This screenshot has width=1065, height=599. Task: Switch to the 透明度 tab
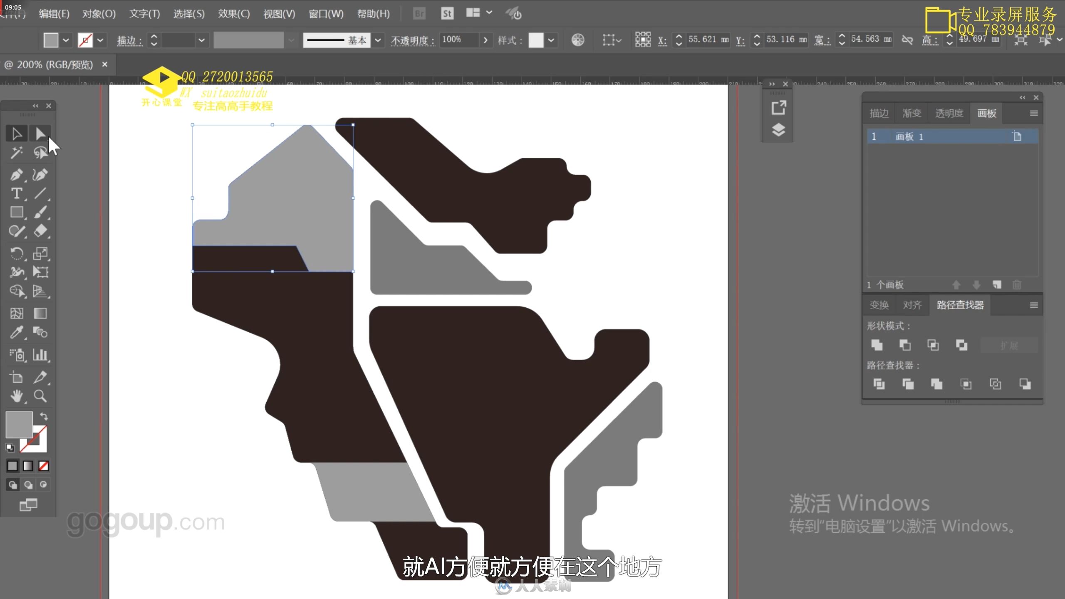tap(949, 113)
